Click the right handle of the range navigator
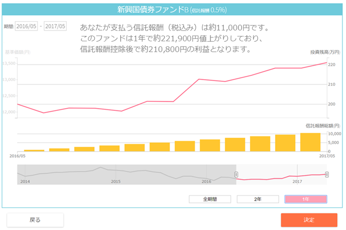 click(327, 174)
